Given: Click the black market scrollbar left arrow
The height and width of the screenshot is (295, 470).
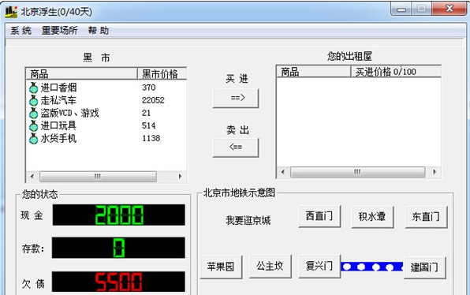Looking at the screenshot, I should [32, 176].
